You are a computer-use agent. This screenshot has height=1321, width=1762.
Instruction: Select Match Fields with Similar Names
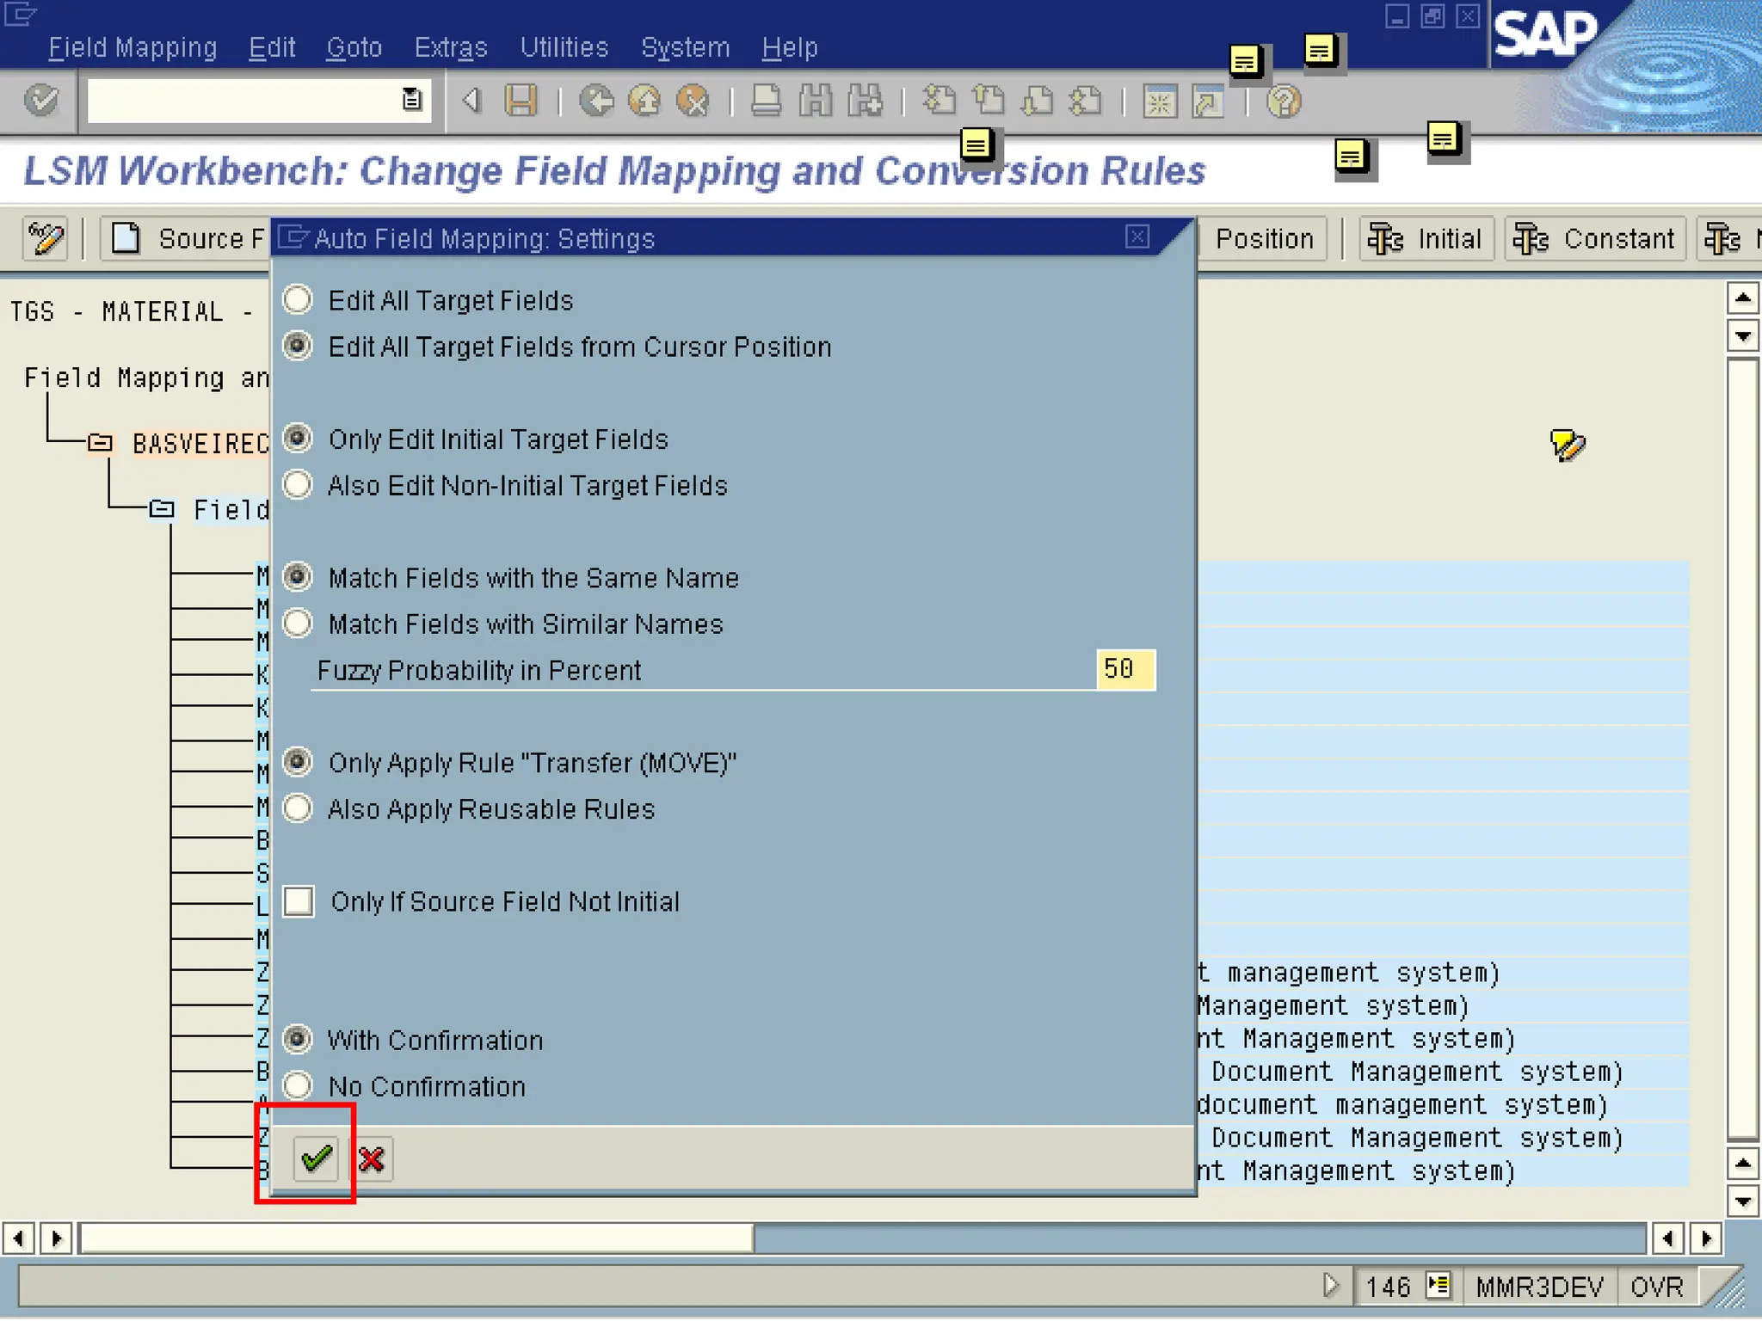click(298, 624)
